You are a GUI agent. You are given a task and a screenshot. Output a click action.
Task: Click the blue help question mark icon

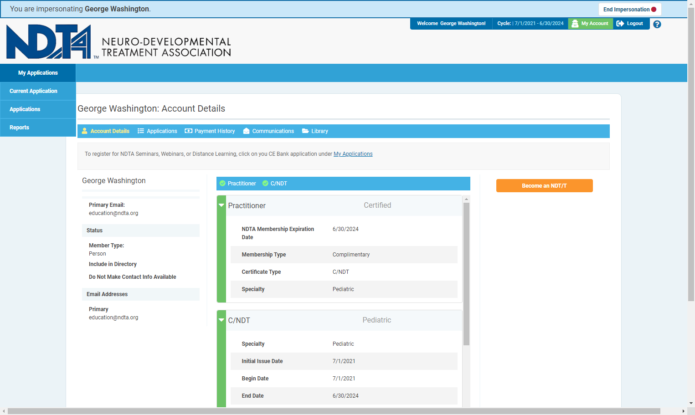[657, 24]
